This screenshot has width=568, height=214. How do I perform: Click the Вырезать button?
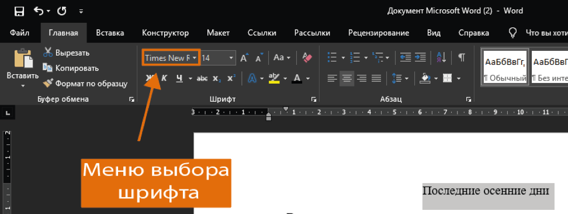(66, 53)
